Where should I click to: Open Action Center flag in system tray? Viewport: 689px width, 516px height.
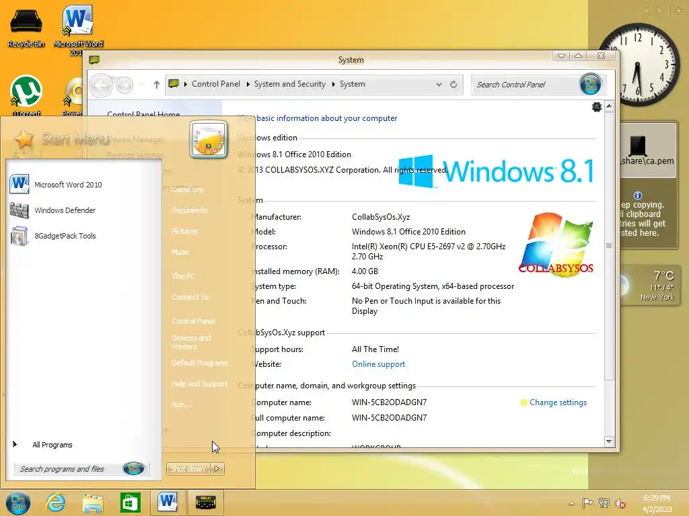pyautogui.click(x=587, y=503)
